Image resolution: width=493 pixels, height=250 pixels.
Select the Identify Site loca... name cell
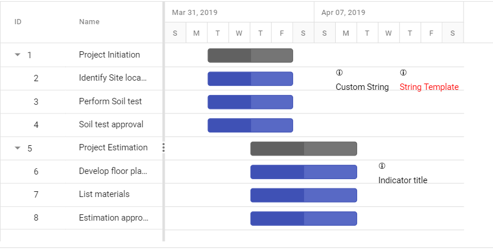pyautogui.click(x=113, y=78)
